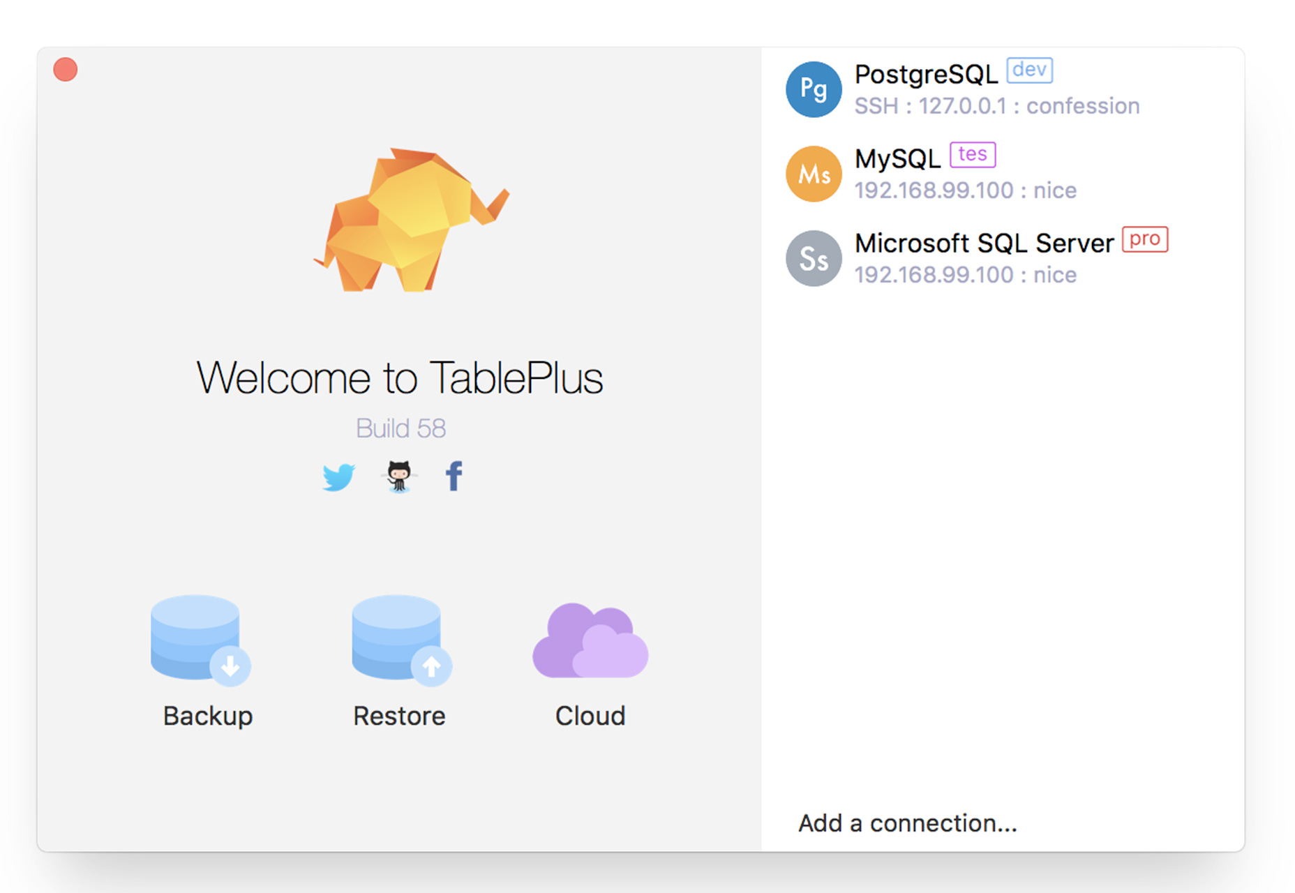Close the TablePlus welcome window
Viewport: 1295px width, 893px height.
click(x=66, y=70)
